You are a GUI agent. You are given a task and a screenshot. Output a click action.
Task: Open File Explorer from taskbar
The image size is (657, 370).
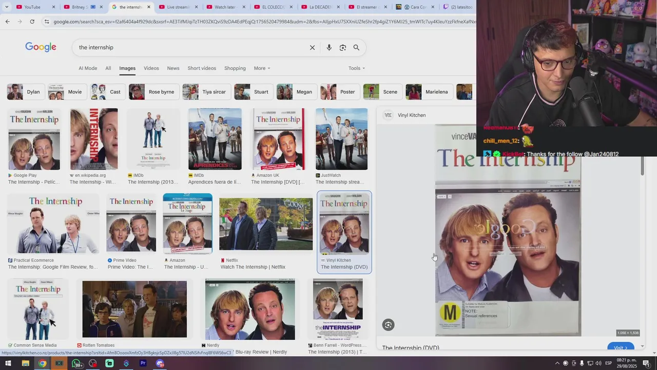25,363
